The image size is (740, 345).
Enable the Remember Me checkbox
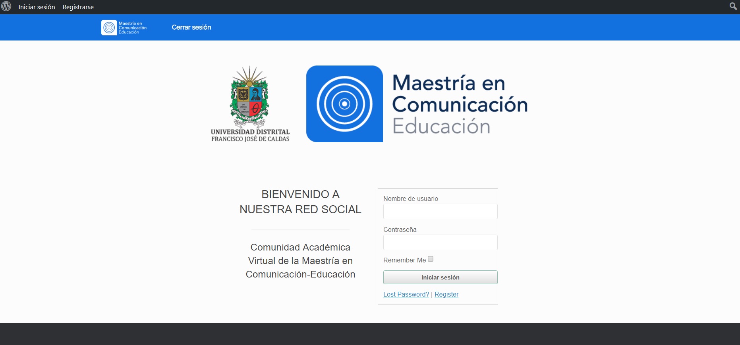point(431,259)
